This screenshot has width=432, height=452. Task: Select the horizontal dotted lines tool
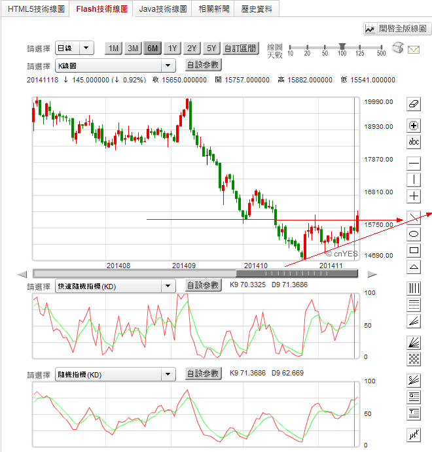(x=414, y=304)
